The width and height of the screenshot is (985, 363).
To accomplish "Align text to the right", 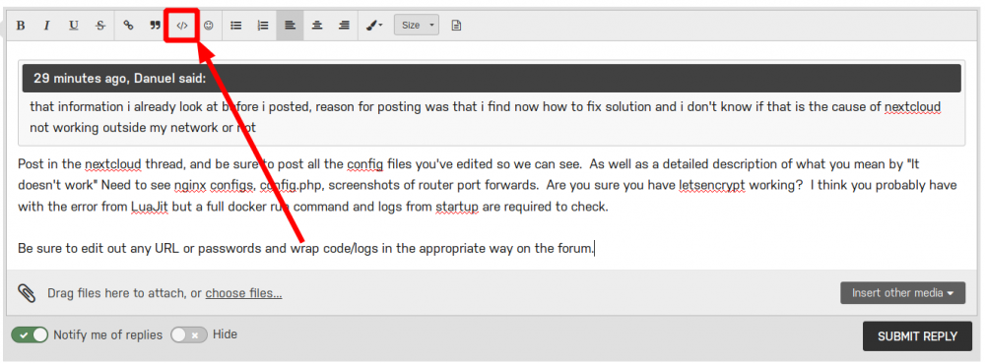I will coord(344,26).
